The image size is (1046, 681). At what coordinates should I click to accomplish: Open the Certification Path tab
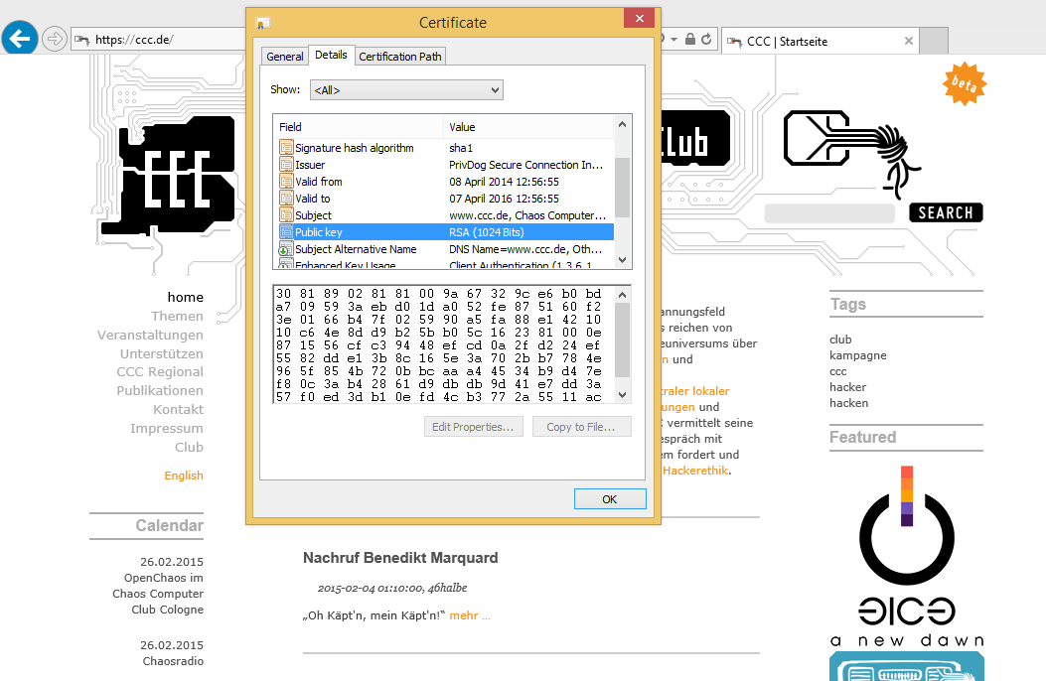400,57
